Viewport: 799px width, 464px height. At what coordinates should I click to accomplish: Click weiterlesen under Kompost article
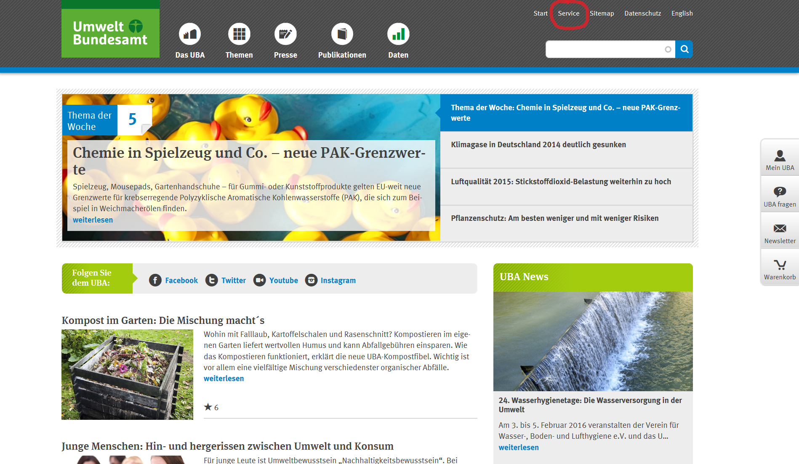[x=224, y=379]
